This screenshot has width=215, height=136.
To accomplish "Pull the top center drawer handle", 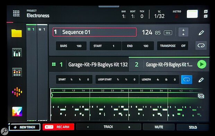I will tap(109, 6).
